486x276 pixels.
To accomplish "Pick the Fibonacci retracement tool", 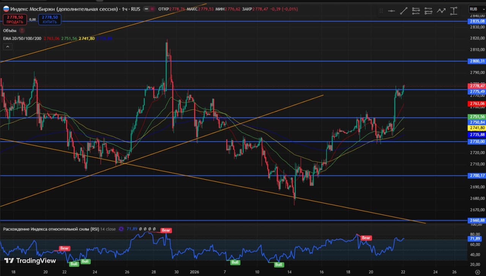I will (416, 11).
